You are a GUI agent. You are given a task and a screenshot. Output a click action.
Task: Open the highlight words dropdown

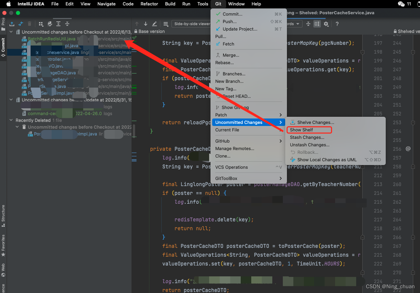coord(294,24)
